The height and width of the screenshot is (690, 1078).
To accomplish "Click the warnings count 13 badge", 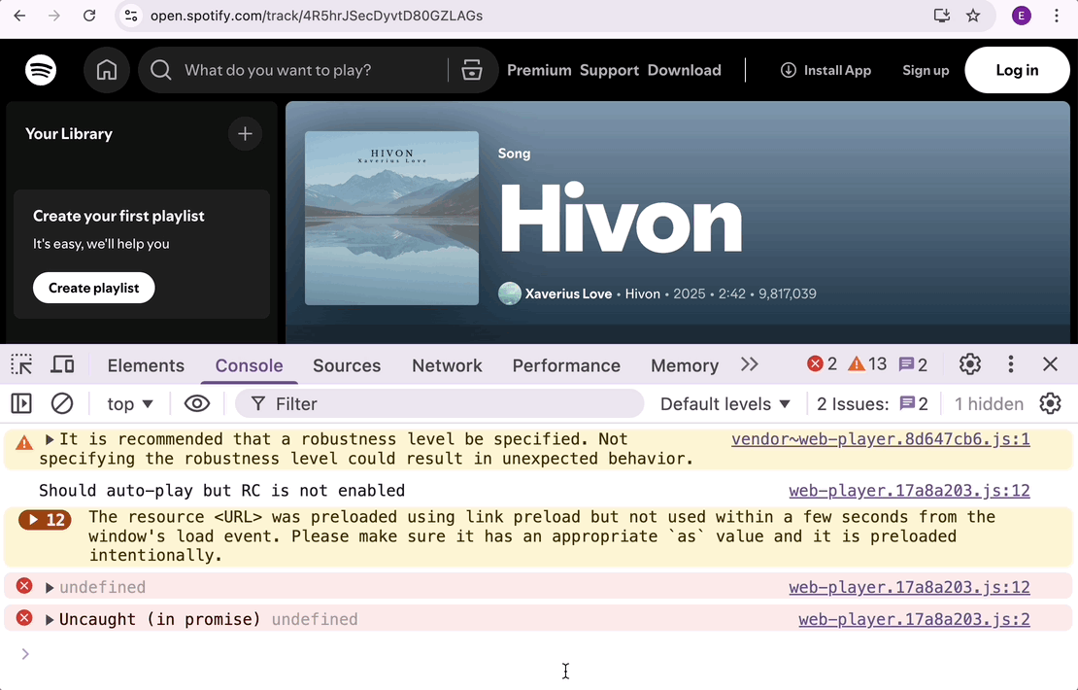I will tap(867, 363).
